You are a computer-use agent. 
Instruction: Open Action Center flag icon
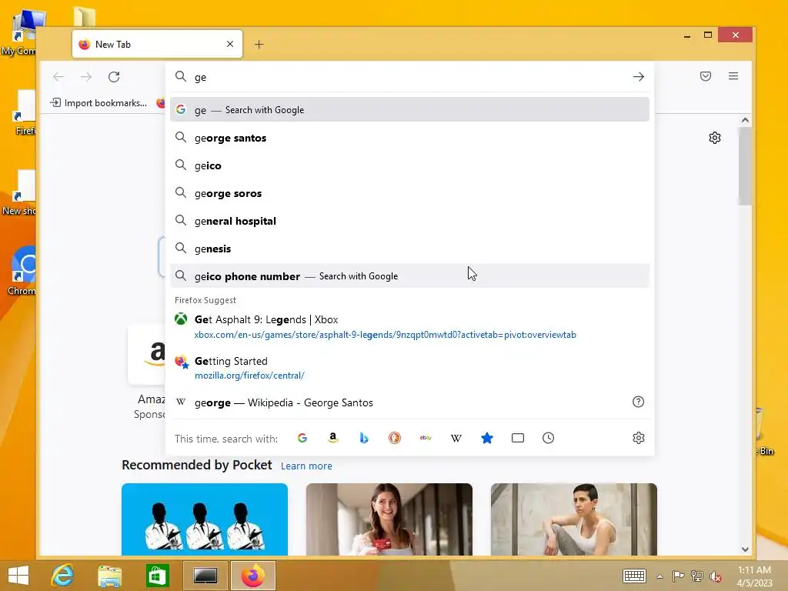678,576
